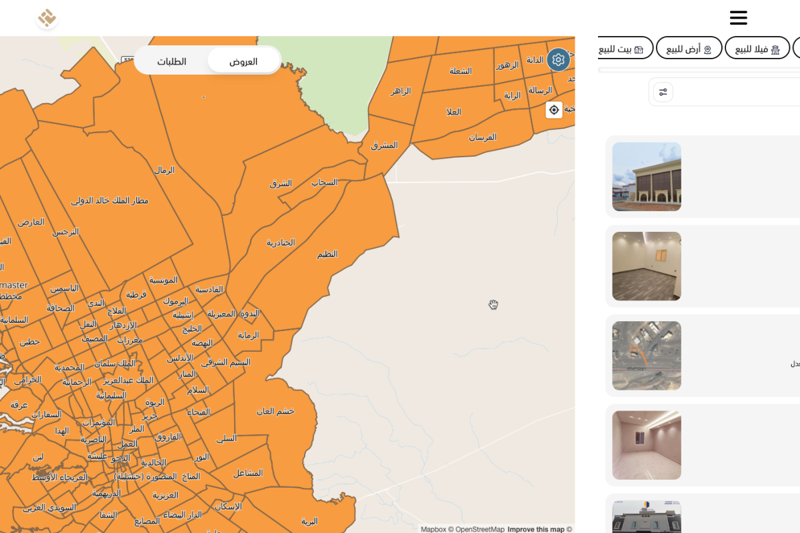Open the hamburger menu
The image size is (800, 533).
738,18
